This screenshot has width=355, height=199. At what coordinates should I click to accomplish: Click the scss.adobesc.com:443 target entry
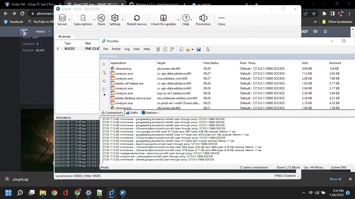pyautogui.click(x=172, y=79)
